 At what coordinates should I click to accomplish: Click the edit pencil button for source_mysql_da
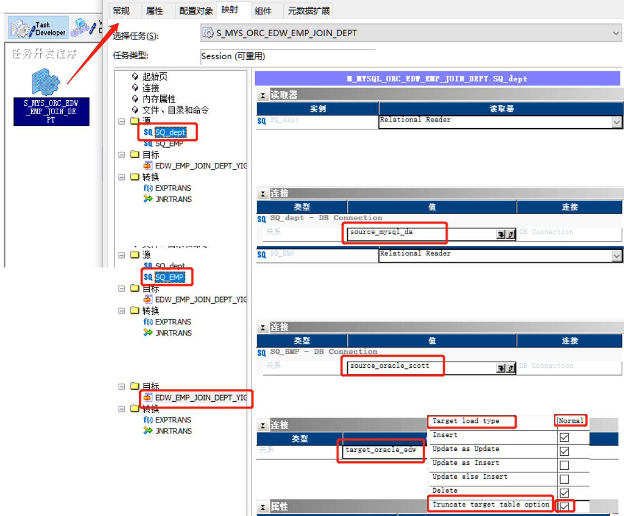coord(510,234)
